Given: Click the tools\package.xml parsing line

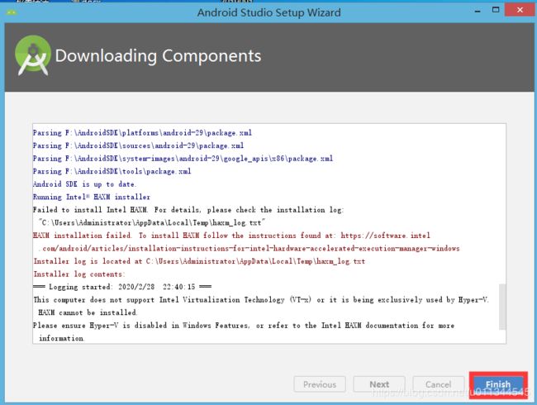Looking at the screenshot, I should [112, 171].
